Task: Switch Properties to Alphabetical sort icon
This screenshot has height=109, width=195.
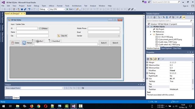Action: [151, 59]
